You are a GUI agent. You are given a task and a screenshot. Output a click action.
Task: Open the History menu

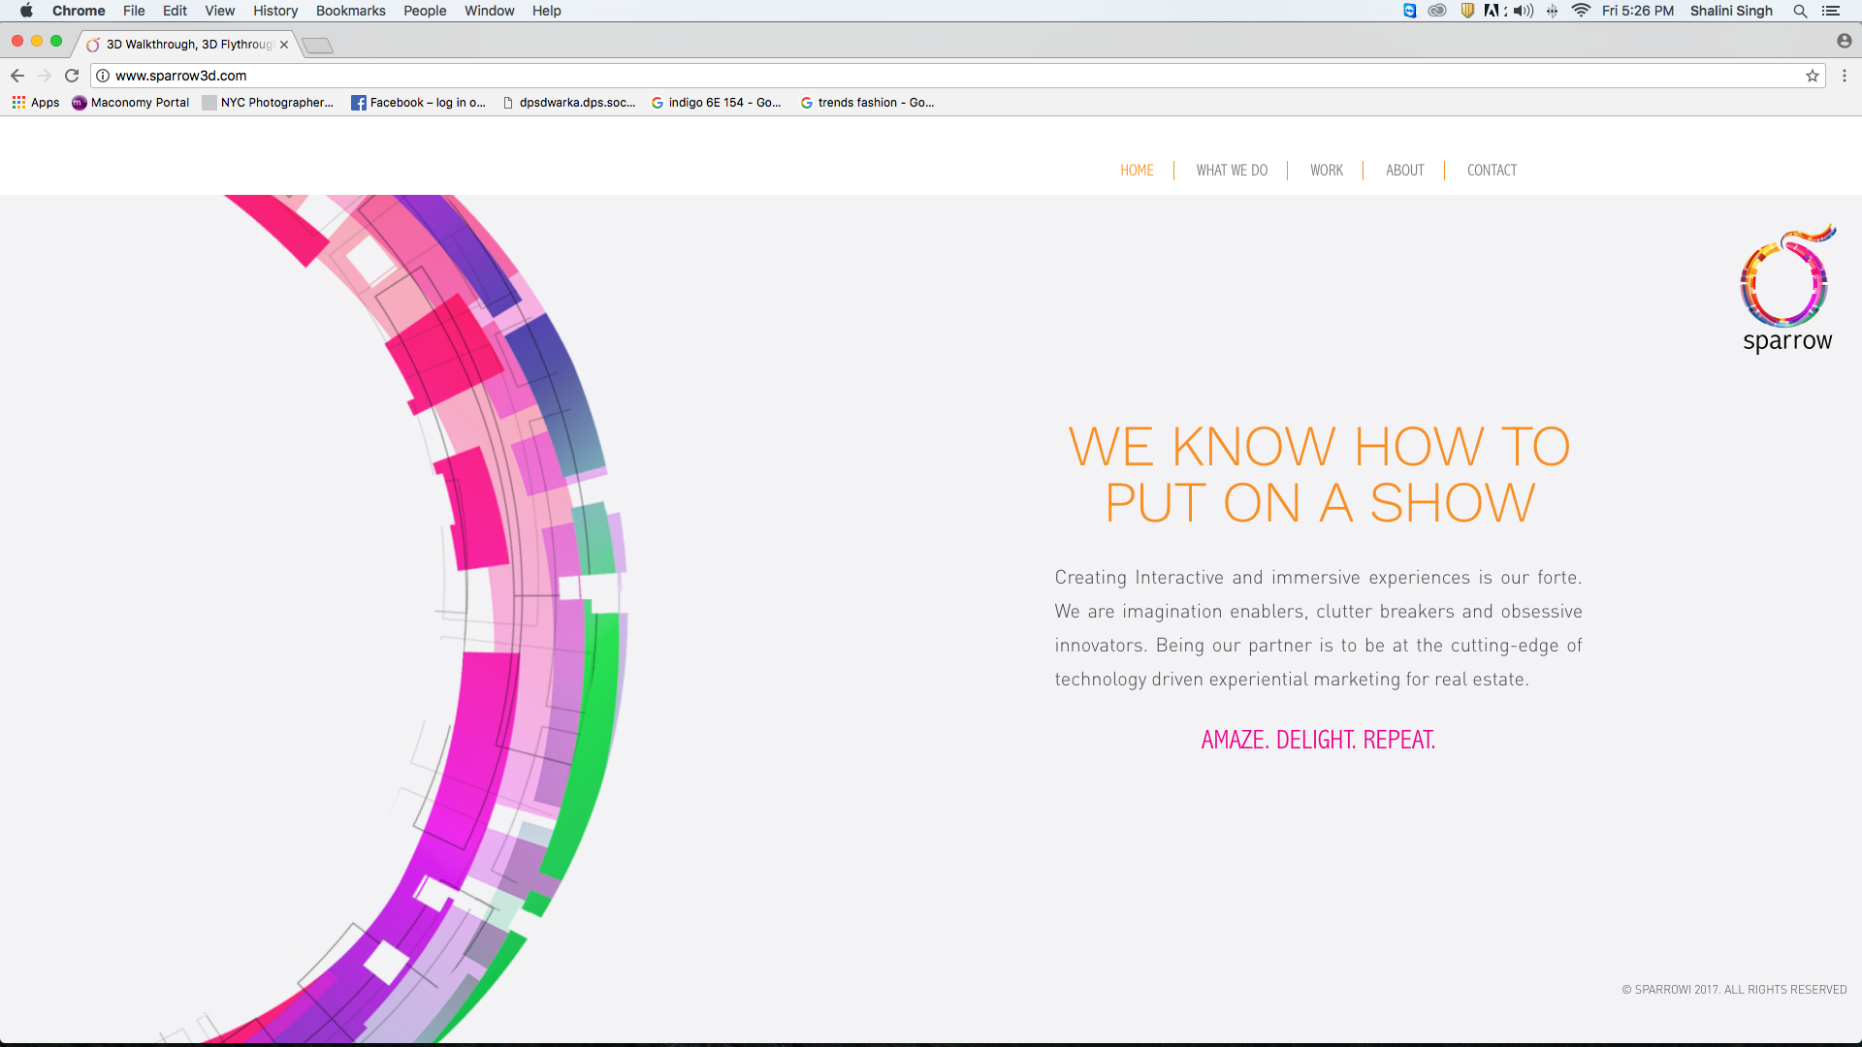pyautogui.click(x=275, y=11)
